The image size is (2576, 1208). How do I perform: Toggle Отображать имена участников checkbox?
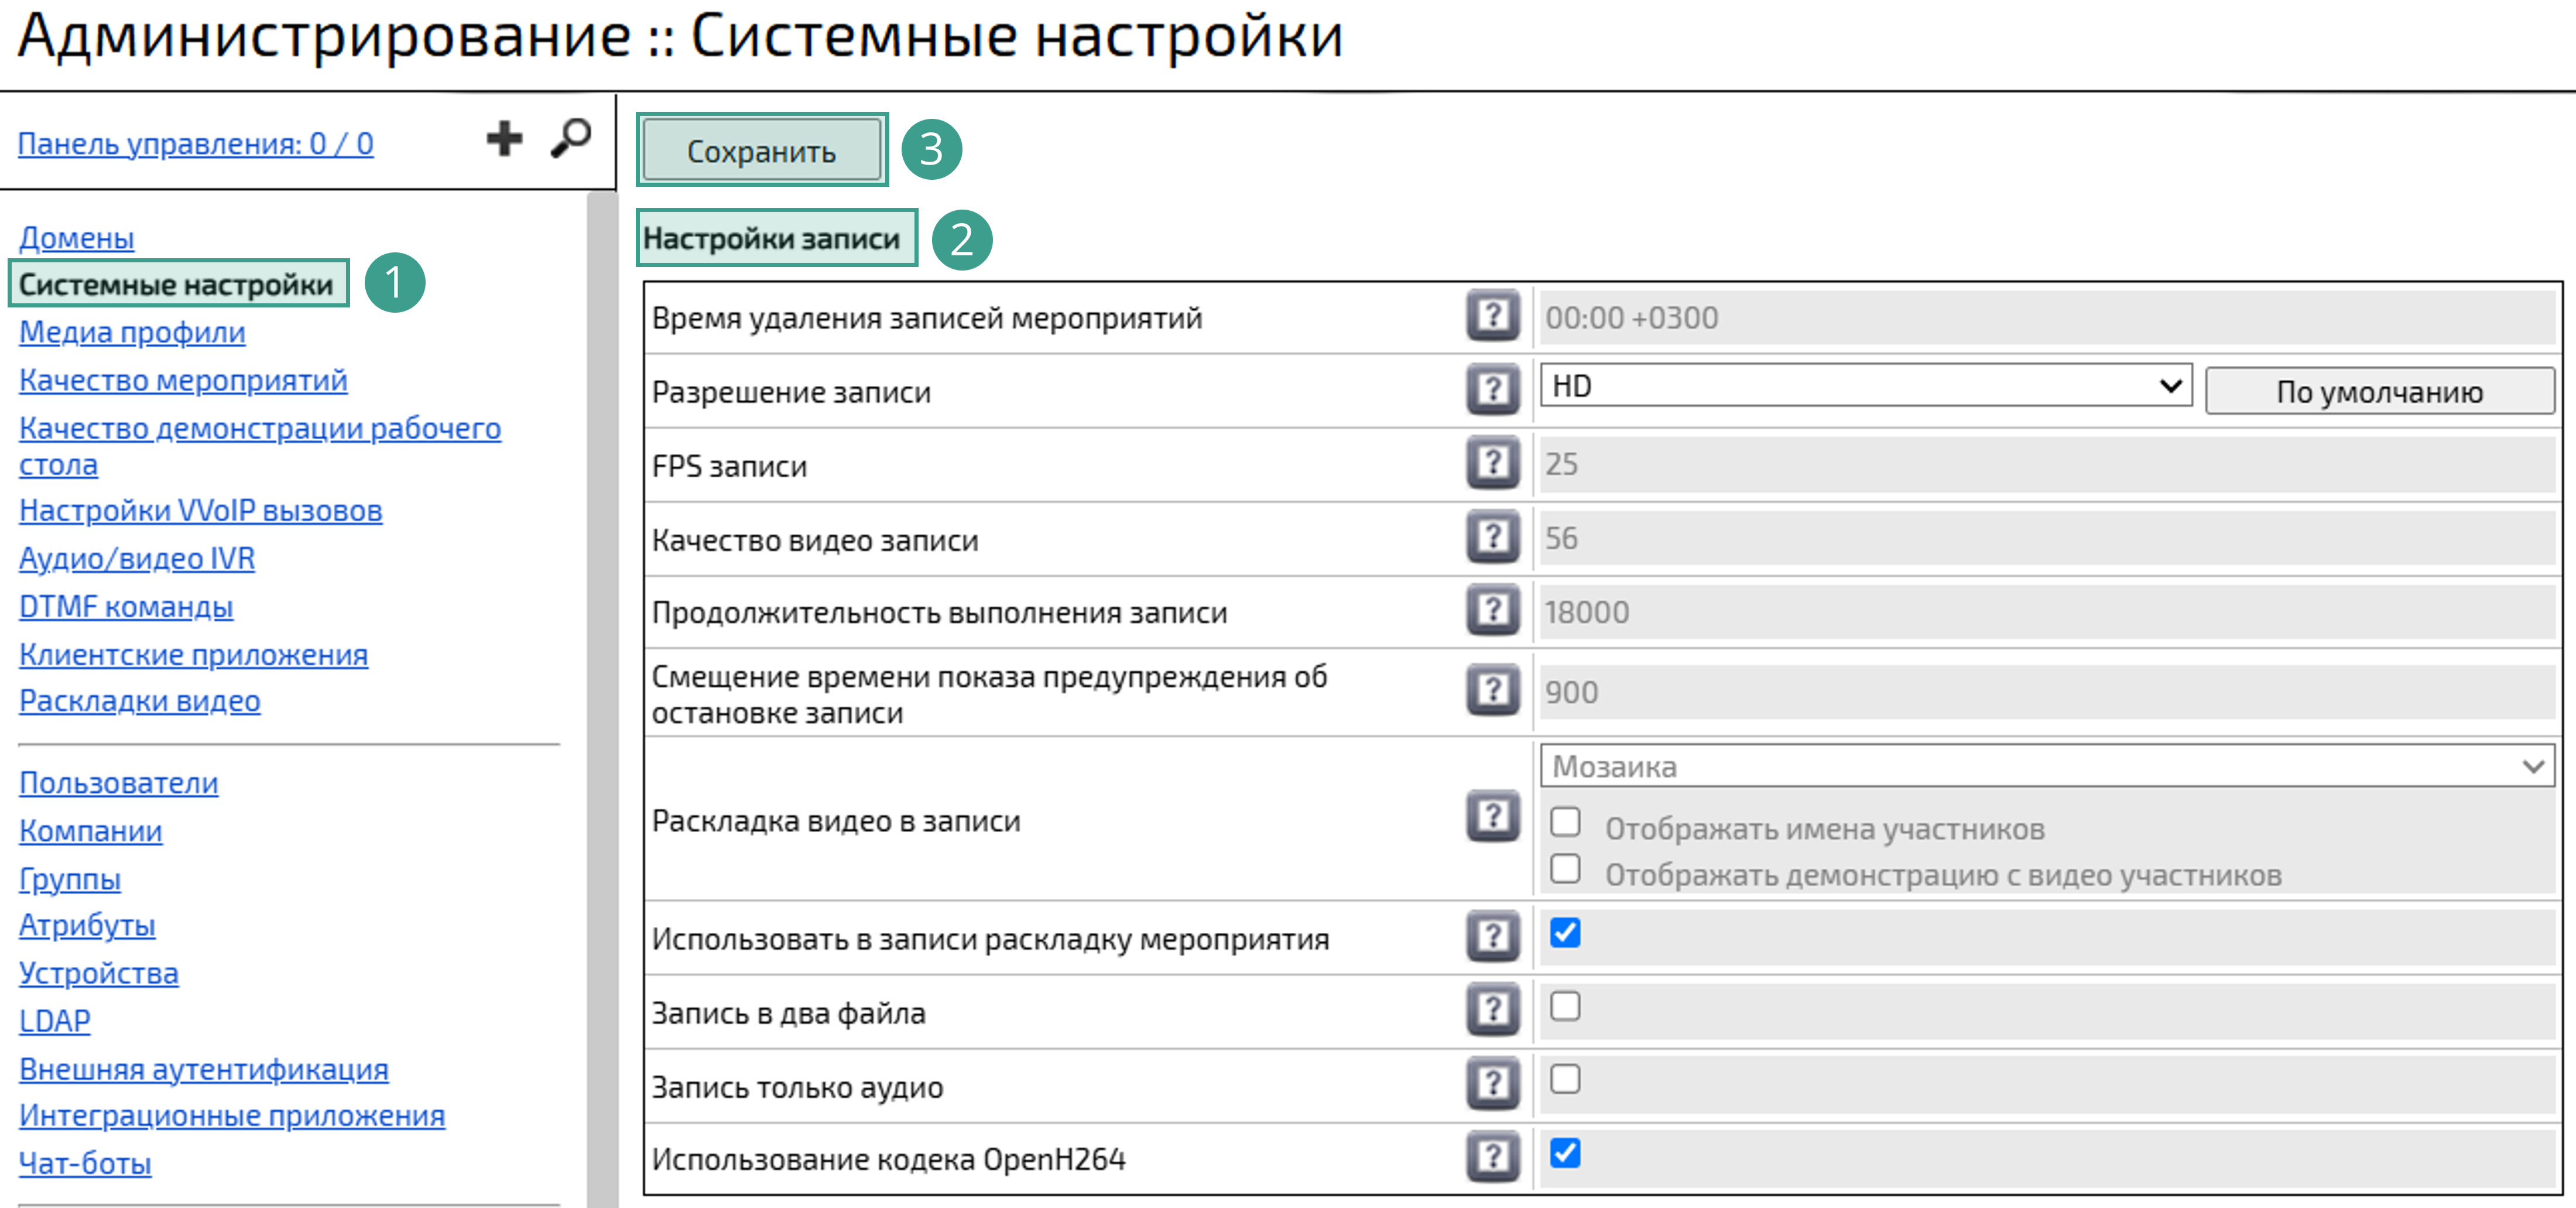pos(1565,823)
